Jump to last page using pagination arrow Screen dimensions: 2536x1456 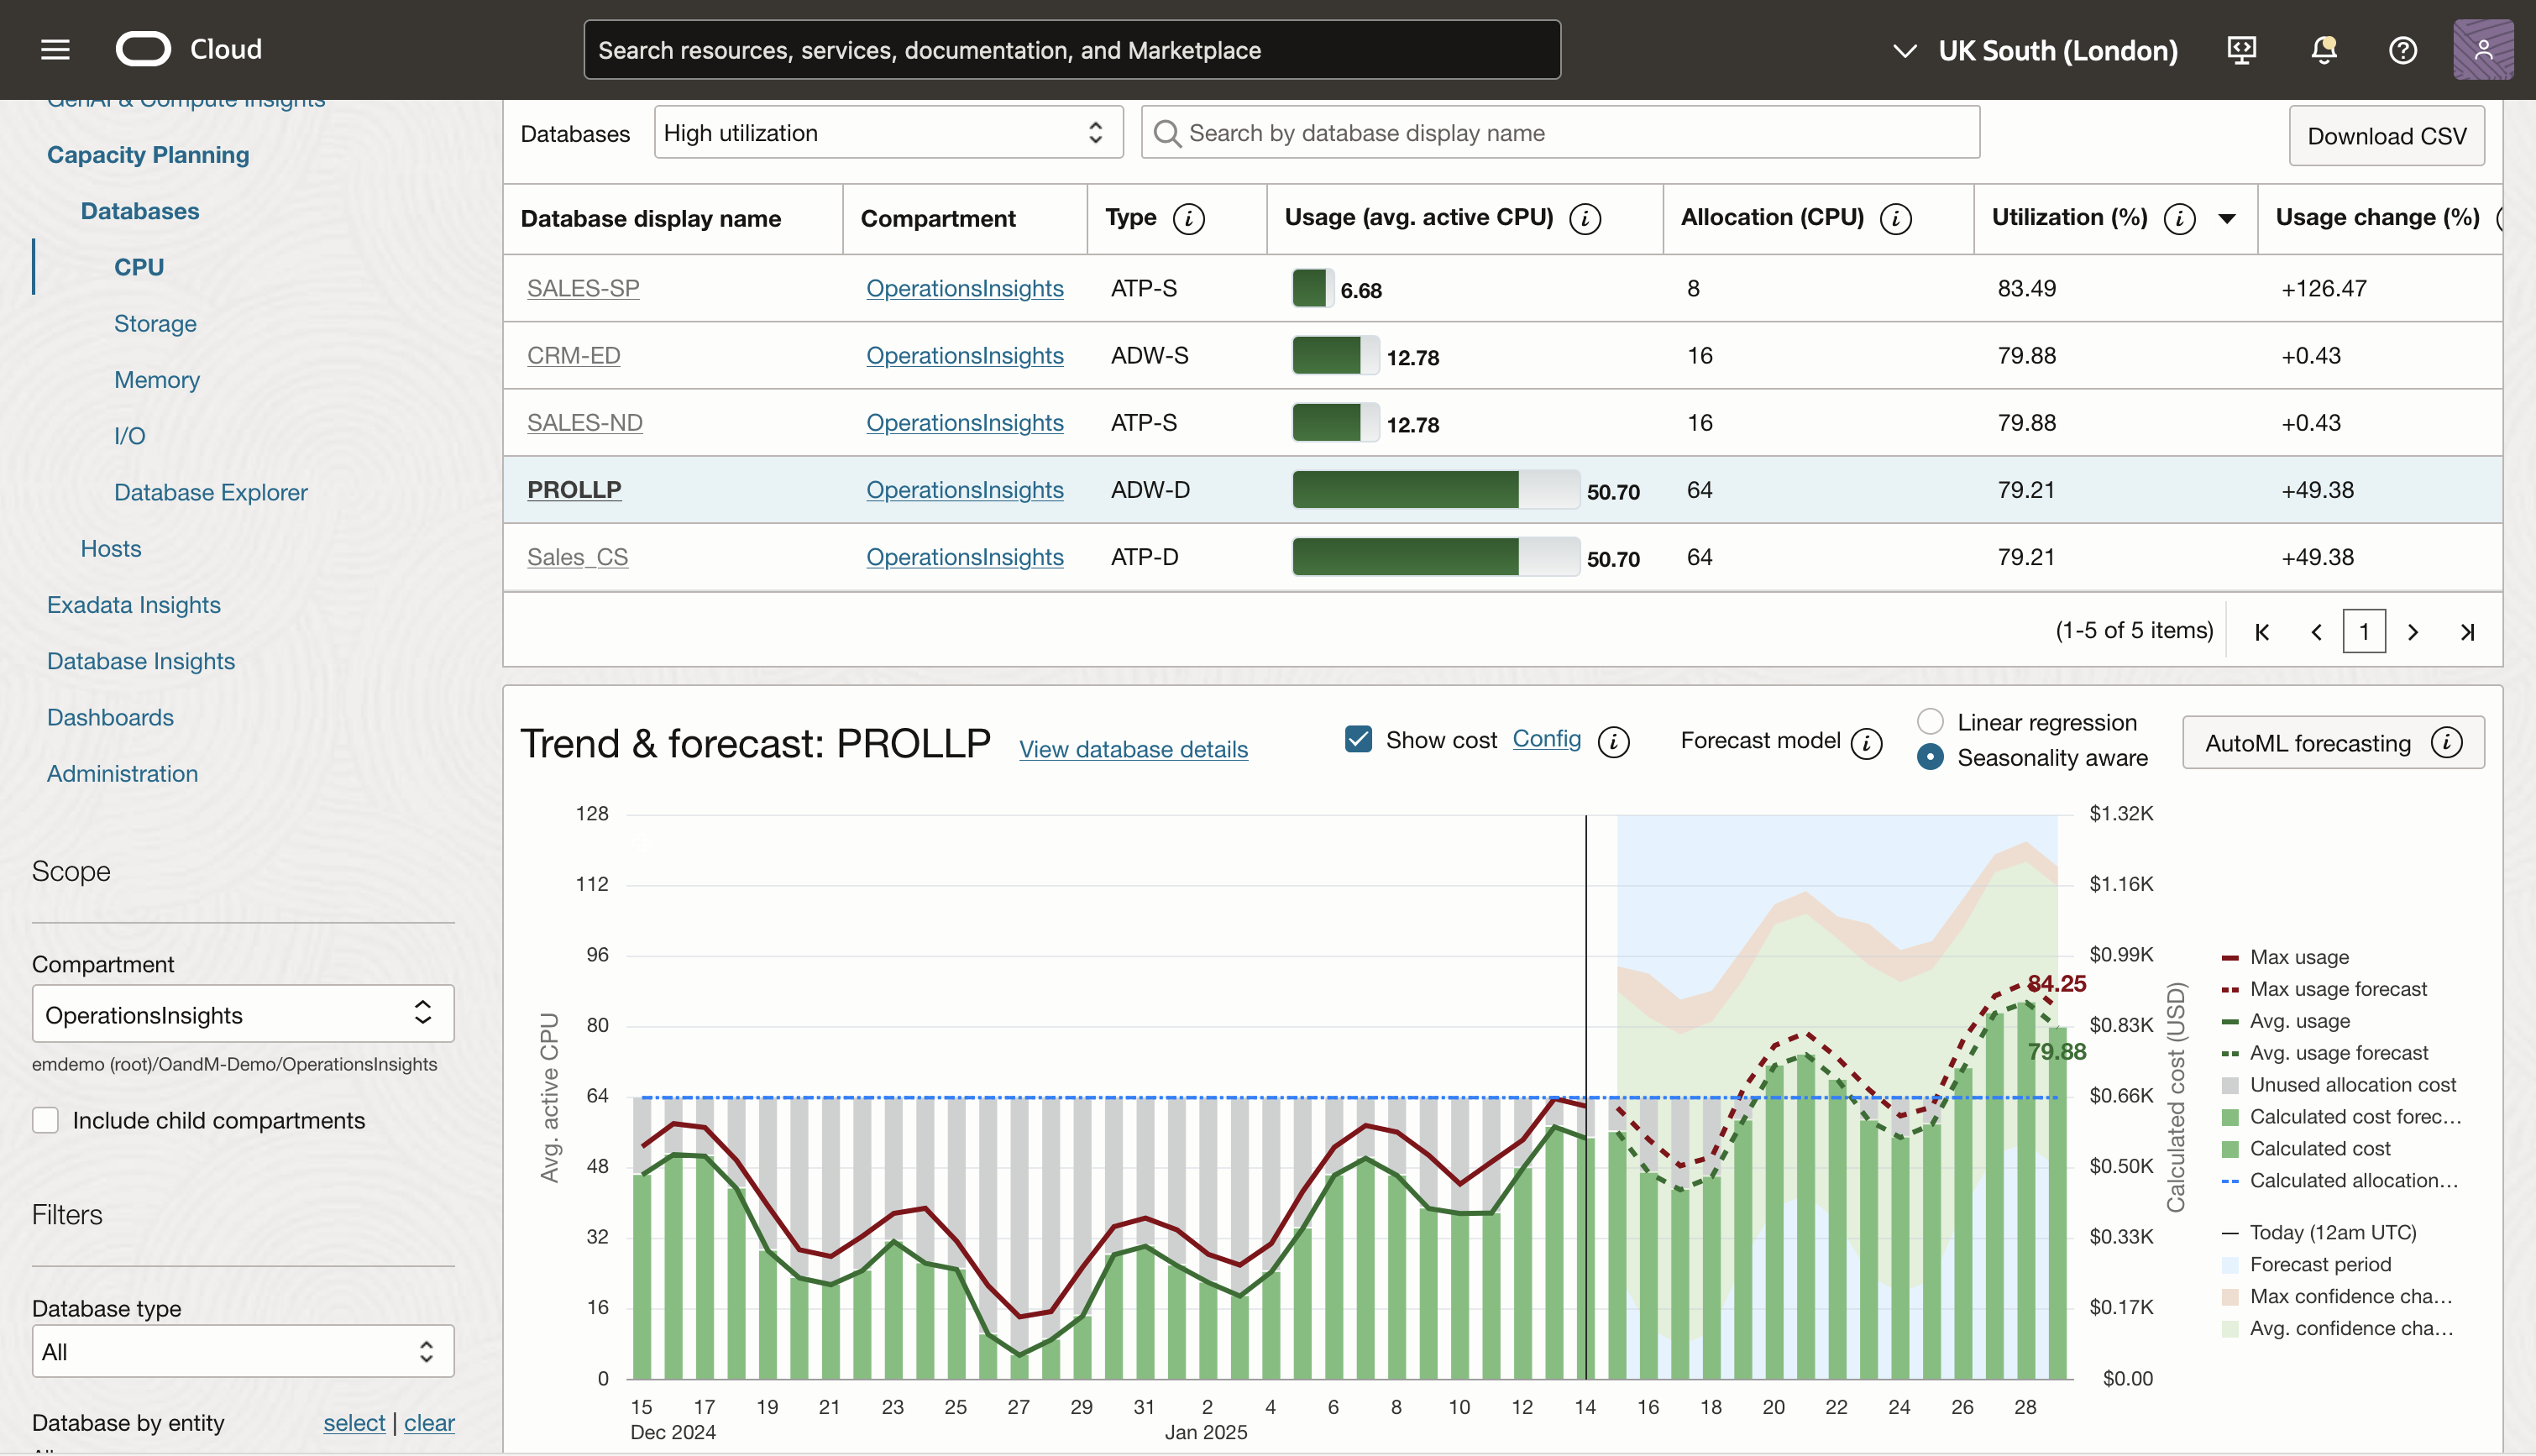click(2467, 631)
